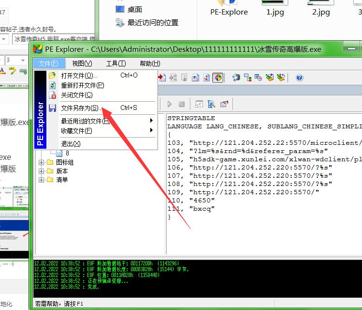
Task: Go to 最近访问的位置 in Explorer sidebar
Action: pyautogui.click(x=152, y=22)
